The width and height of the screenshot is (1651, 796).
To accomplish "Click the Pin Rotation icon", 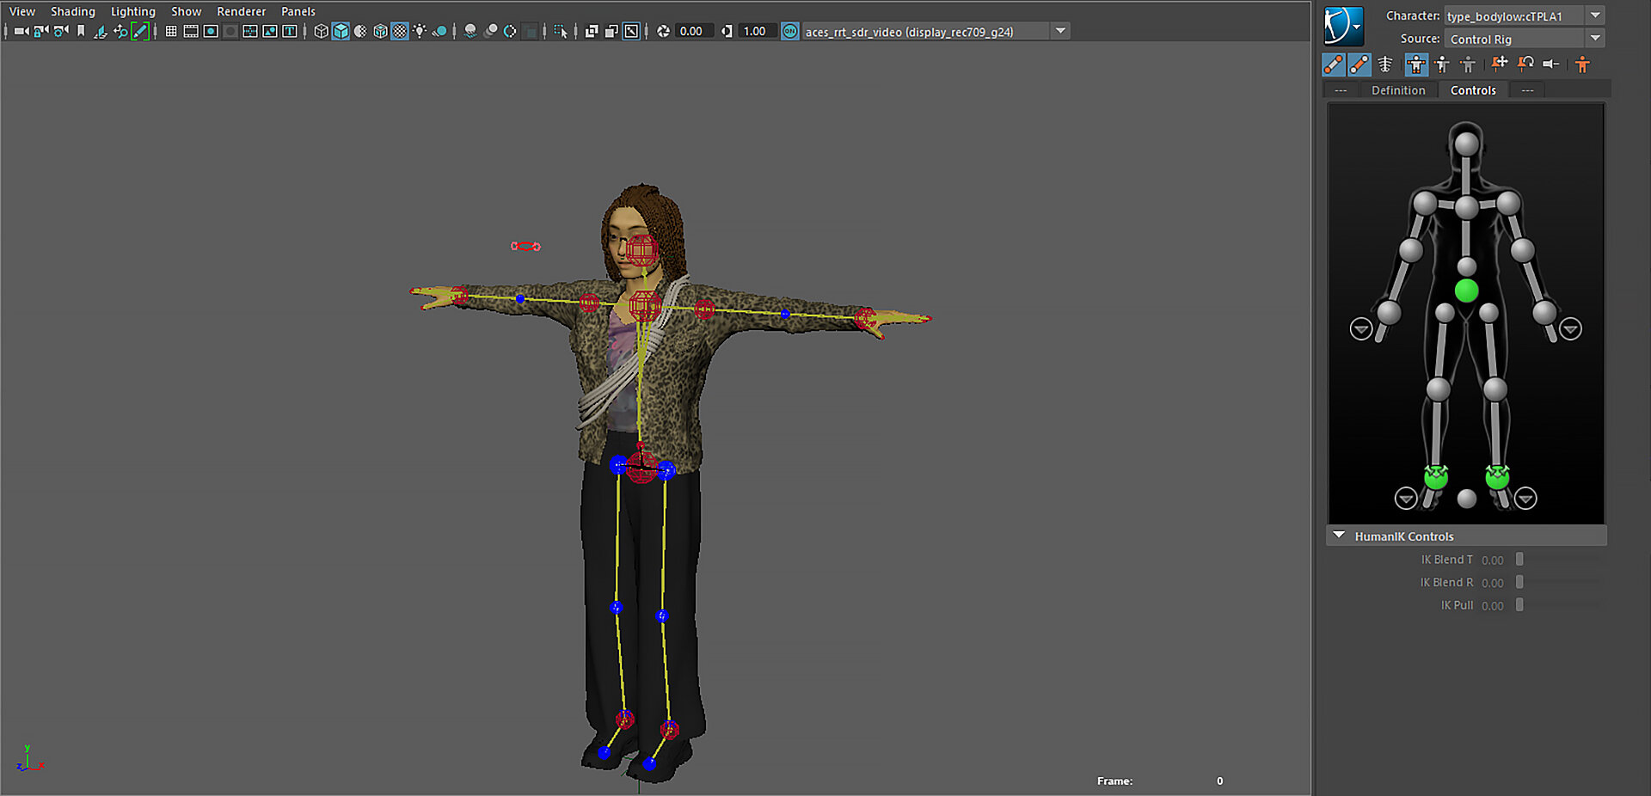I will [1525, 64].
